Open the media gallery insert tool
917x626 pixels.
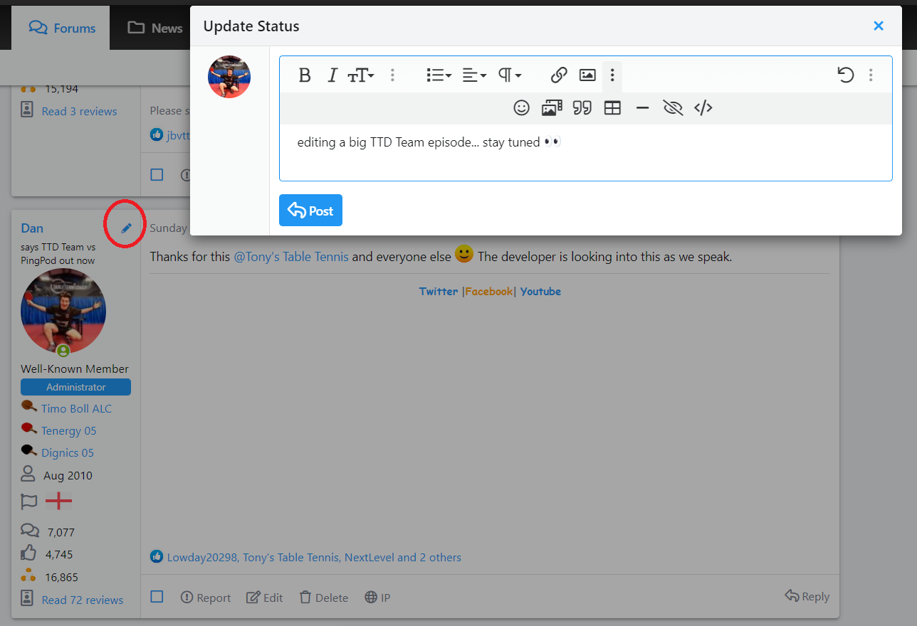pyautogui.click(x=552, y=107)
